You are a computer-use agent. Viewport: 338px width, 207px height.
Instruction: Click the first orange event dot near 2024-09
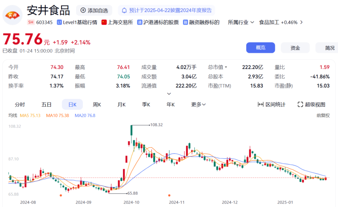61,195
